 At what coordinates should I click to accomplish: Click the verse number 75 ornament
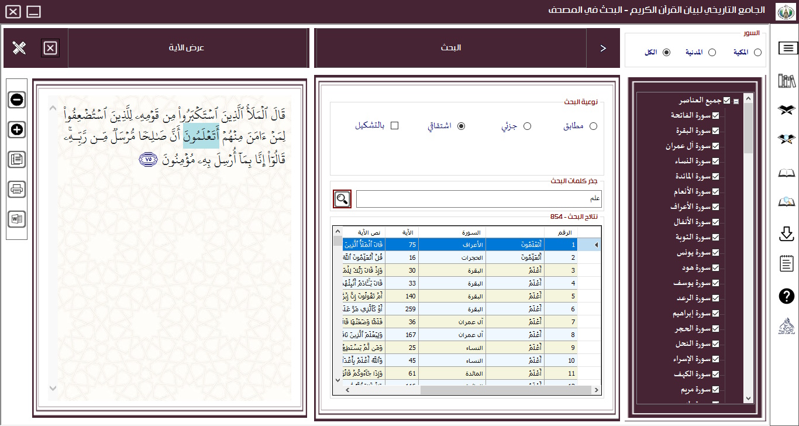click(148, 159)
